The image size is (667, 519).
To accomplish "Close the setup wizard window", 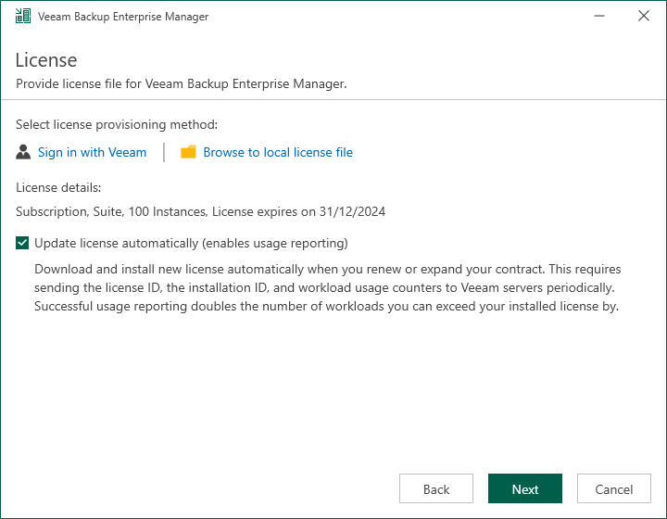I will pos(644,17).
